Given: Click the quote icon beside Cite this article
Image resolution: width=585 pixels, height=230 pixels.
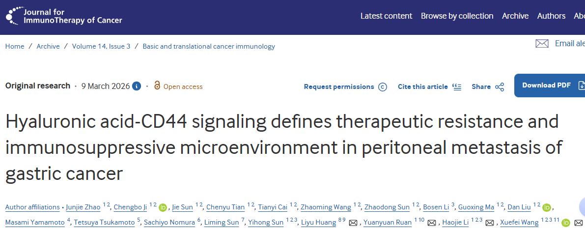Looking at the screenshot, I should [x=457, y=86].
